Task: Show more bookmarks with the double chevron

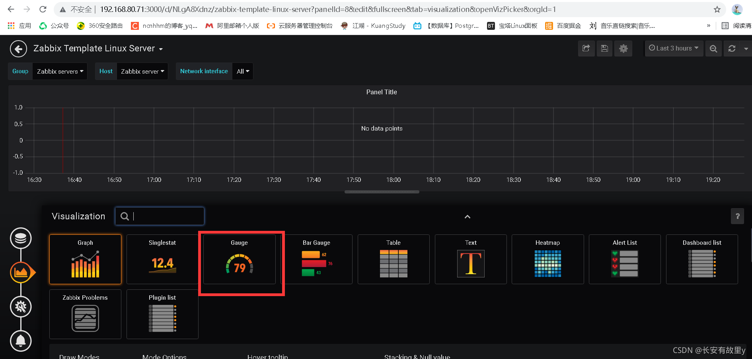Action: click(x=709, y=25)
